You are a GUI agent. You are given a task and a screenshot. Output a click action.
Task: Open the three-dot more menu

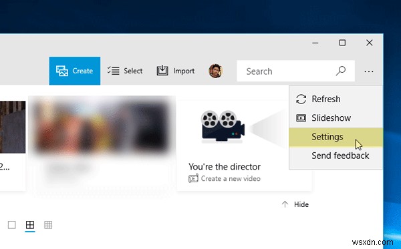368,71
